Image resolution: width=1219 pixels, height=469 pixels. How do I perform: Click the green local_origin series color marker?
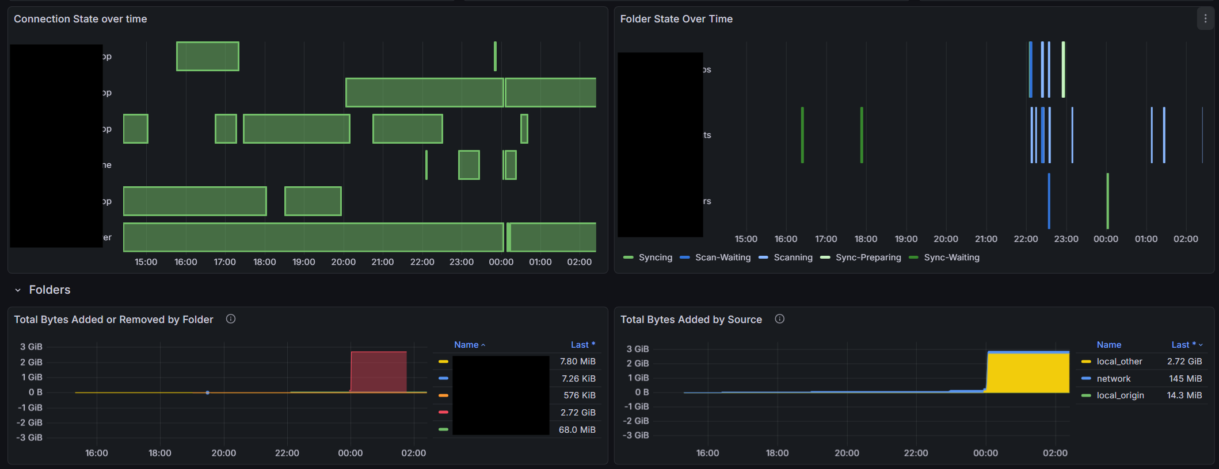click(1086, 395)
